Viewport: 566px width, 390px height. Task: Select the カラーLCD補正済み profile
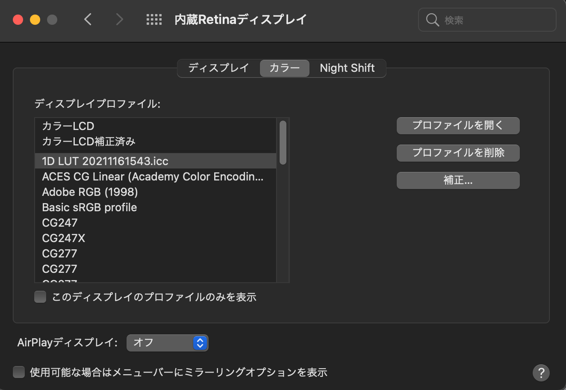[88, 142]
